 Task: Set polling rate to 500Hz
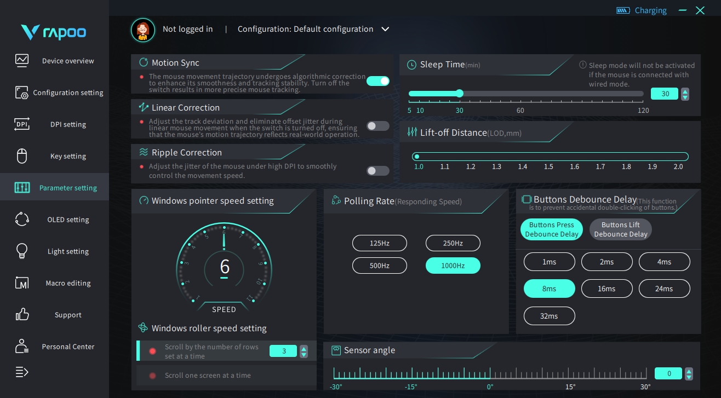[380, 266]
